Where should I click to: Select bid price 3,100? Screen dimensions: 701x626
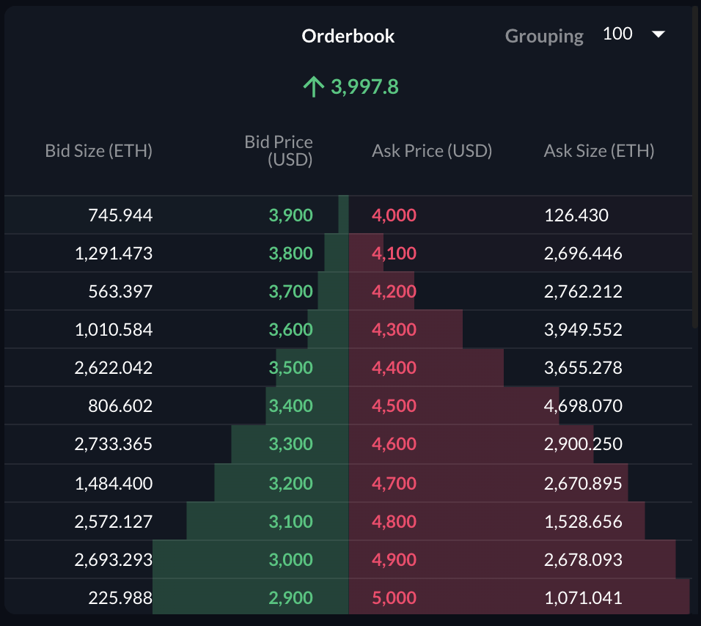[290, 521]
